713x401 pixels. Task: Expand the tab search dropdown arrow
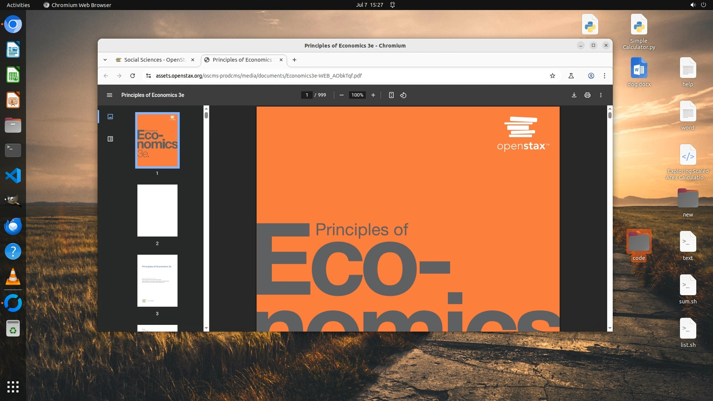pos(105,60)
